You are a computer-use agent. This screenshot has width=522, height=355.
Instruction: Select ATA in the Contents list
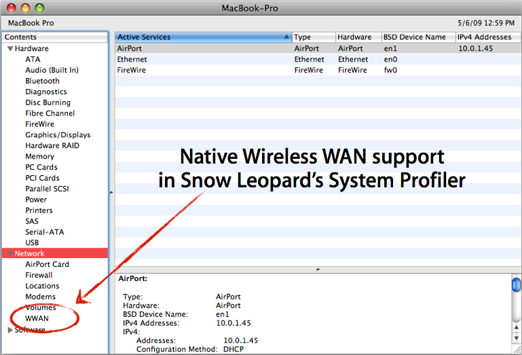click(33, 59)
